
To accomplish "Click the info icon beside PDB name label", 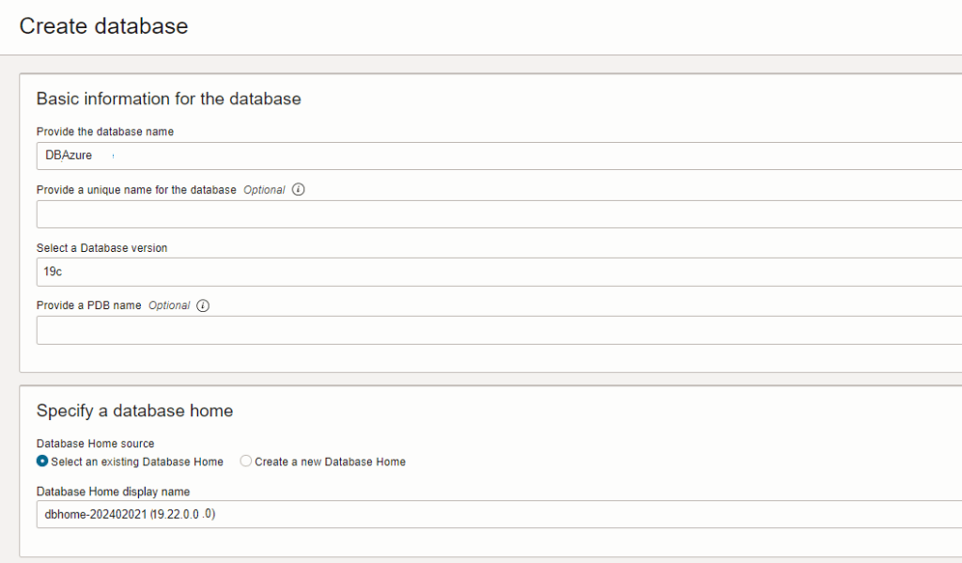I will pos(203,305).
